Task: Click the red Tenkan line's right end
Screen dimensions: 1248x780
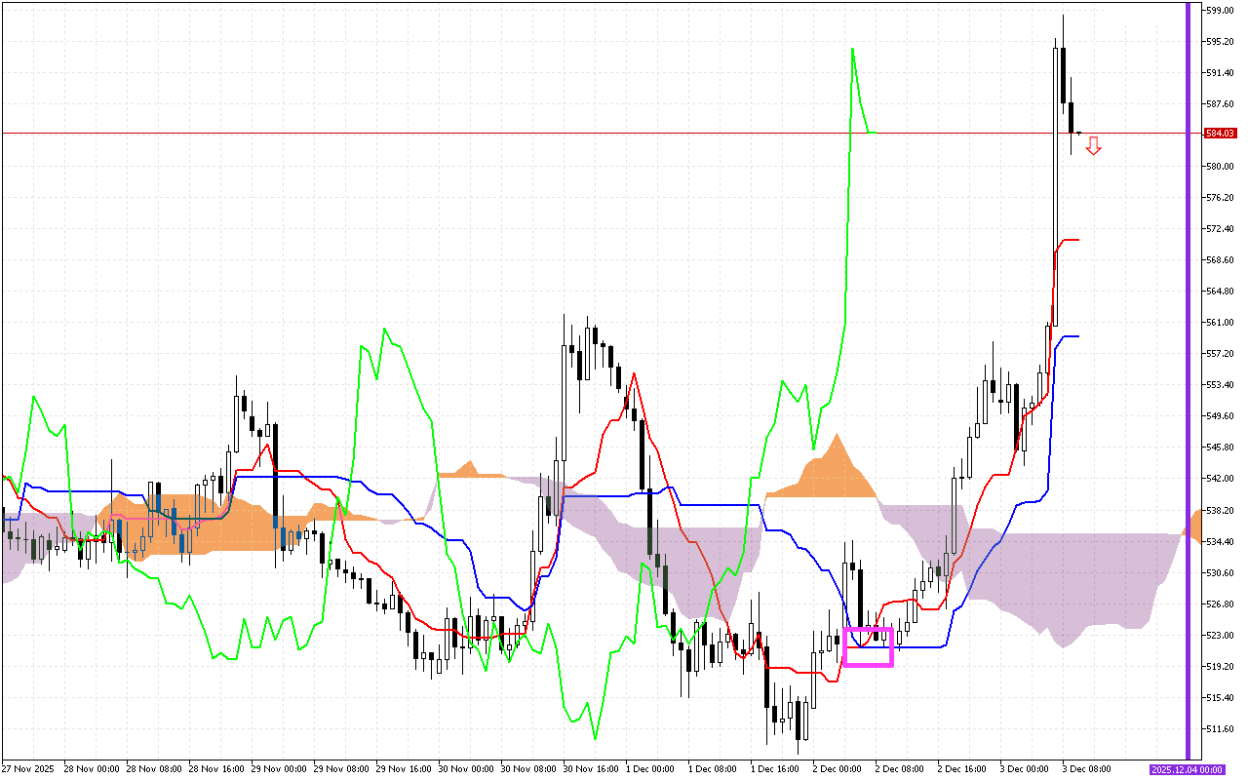Action: (1077, 240)
